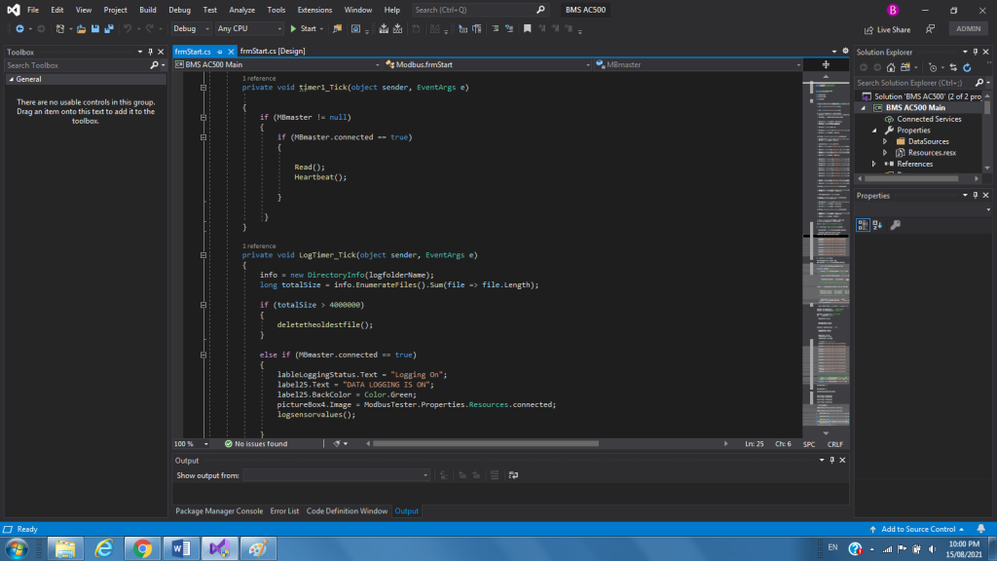Expand the References node in Solution Explorer
997x561 pixels.
[874, 164]
